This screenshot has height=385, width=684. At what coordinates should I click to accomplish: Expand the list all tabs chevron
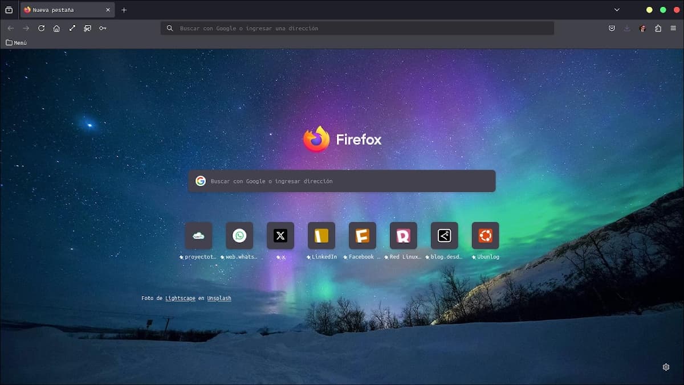coord(617,10)
